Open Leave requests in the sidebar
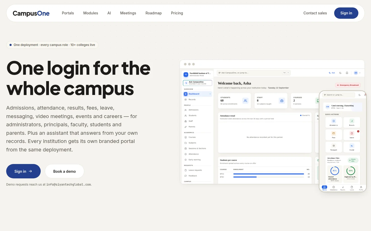This screenshot has height=231, width=371. point(198,170)
